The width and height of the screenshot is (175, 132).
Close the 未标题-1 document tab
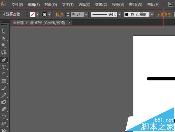(x=69, y=22)
